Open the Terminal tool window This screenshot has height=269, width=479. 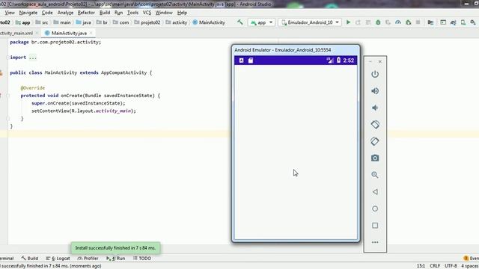7,259
